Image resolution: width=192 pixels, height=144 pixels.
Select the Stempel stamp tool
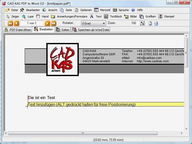pyautogui.click(x=166, y=16)
